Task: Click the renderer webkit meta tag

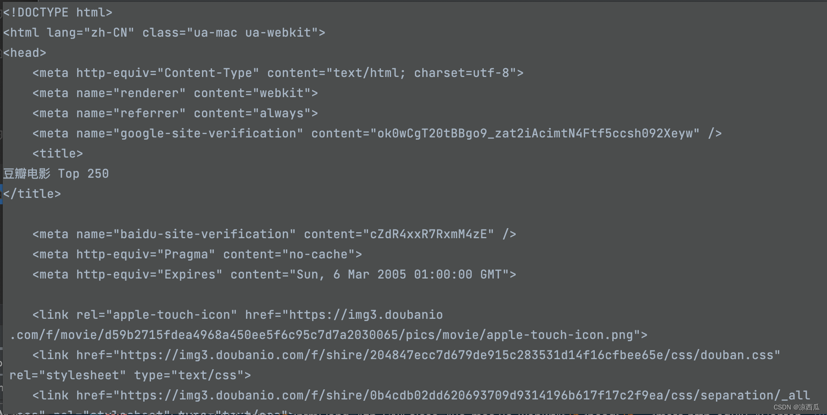Action: (x=175, y=93)
